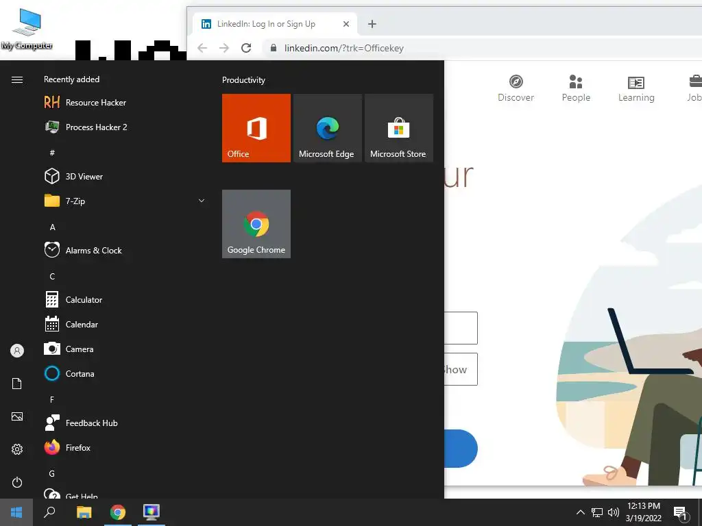Expand the 7-Zip folder chevron
702x526 pixels.
(x=202, y=201)
